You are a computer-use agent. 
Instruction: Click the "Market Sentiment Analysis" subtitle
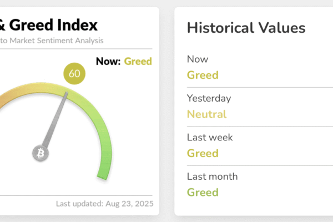tap(56, 41)
